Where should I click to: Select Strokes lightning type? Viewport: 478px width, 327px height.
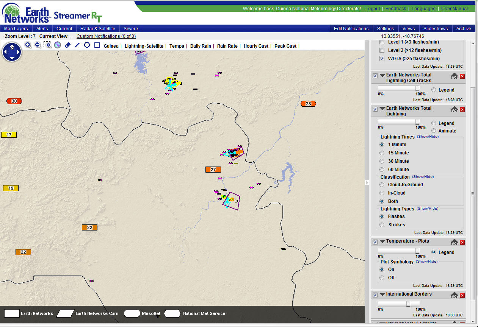pyautogui.click(x=382, y=225)
